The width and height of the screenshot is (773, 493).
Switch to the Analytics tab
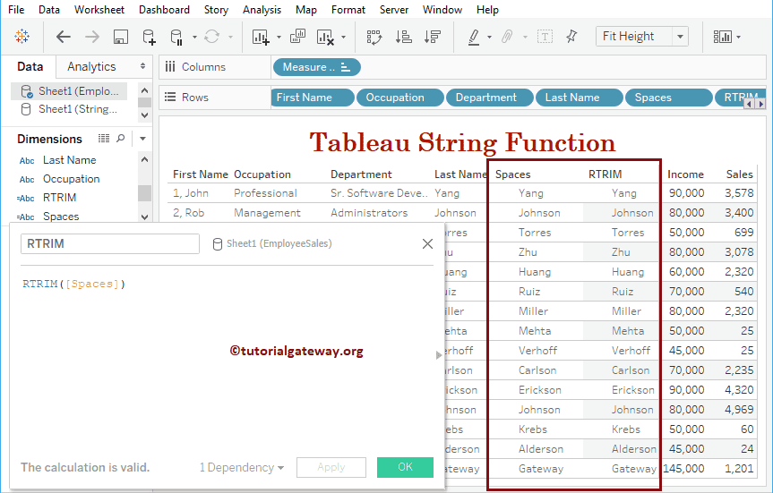[91, 66]
